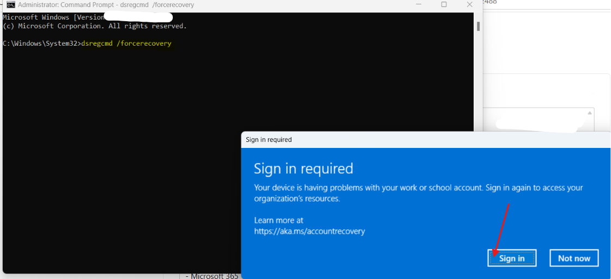Open the Command Prompt system menu icon
611x279 pixels.
[11, 5]
